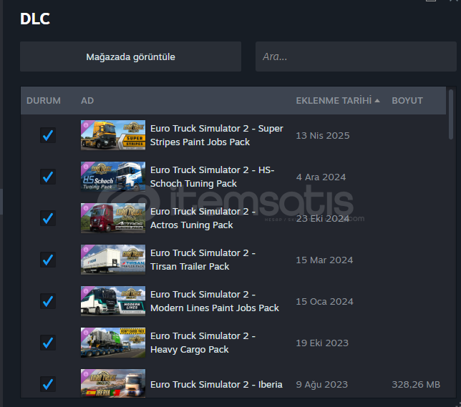Disable the Actros Tuning Pack DLC checkbox
Viewport: 461px width, 407px height.
[x=48, y=218]
